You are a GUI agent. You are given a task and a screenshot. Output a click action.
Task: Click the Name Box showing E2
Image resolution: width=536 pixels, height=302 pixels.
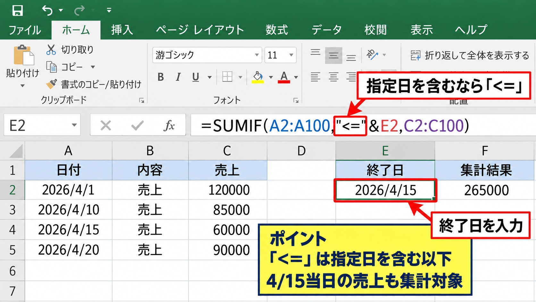(x=42, y=125)
